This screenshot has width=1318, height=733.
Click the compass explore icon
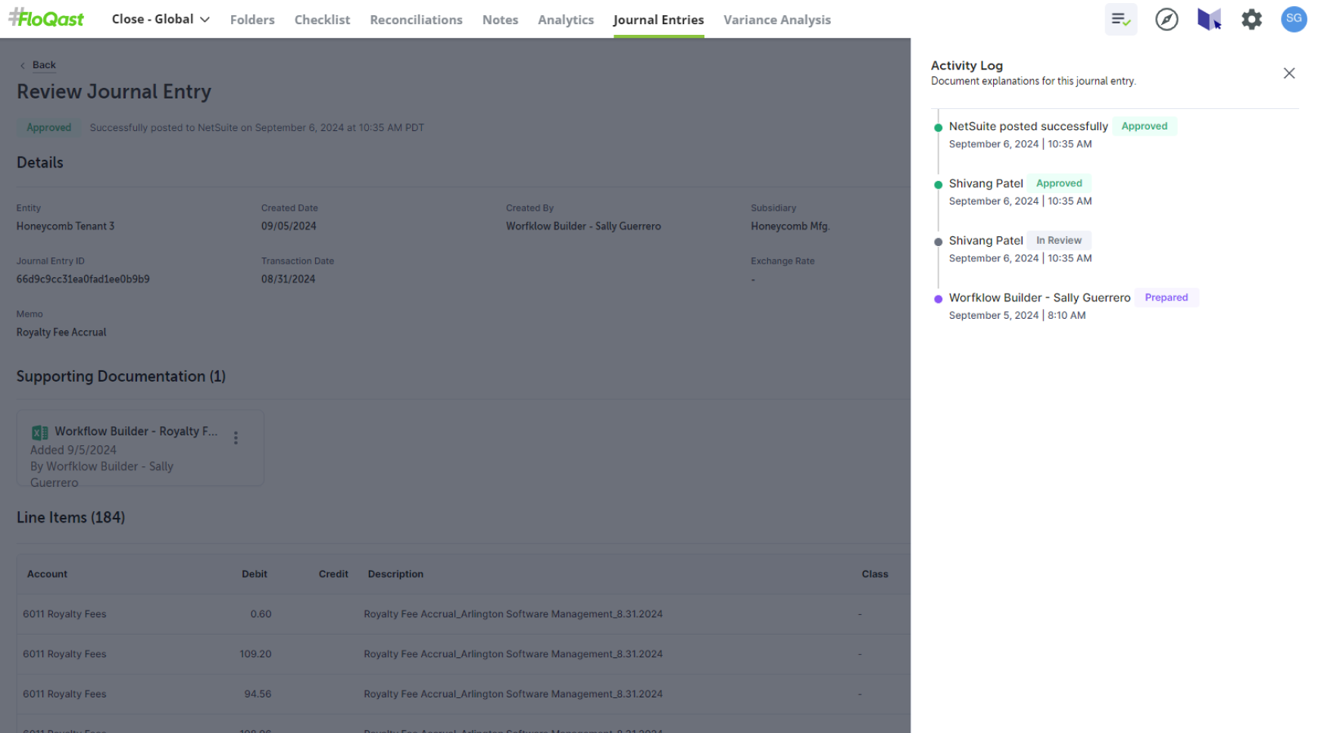[1167, 19]
